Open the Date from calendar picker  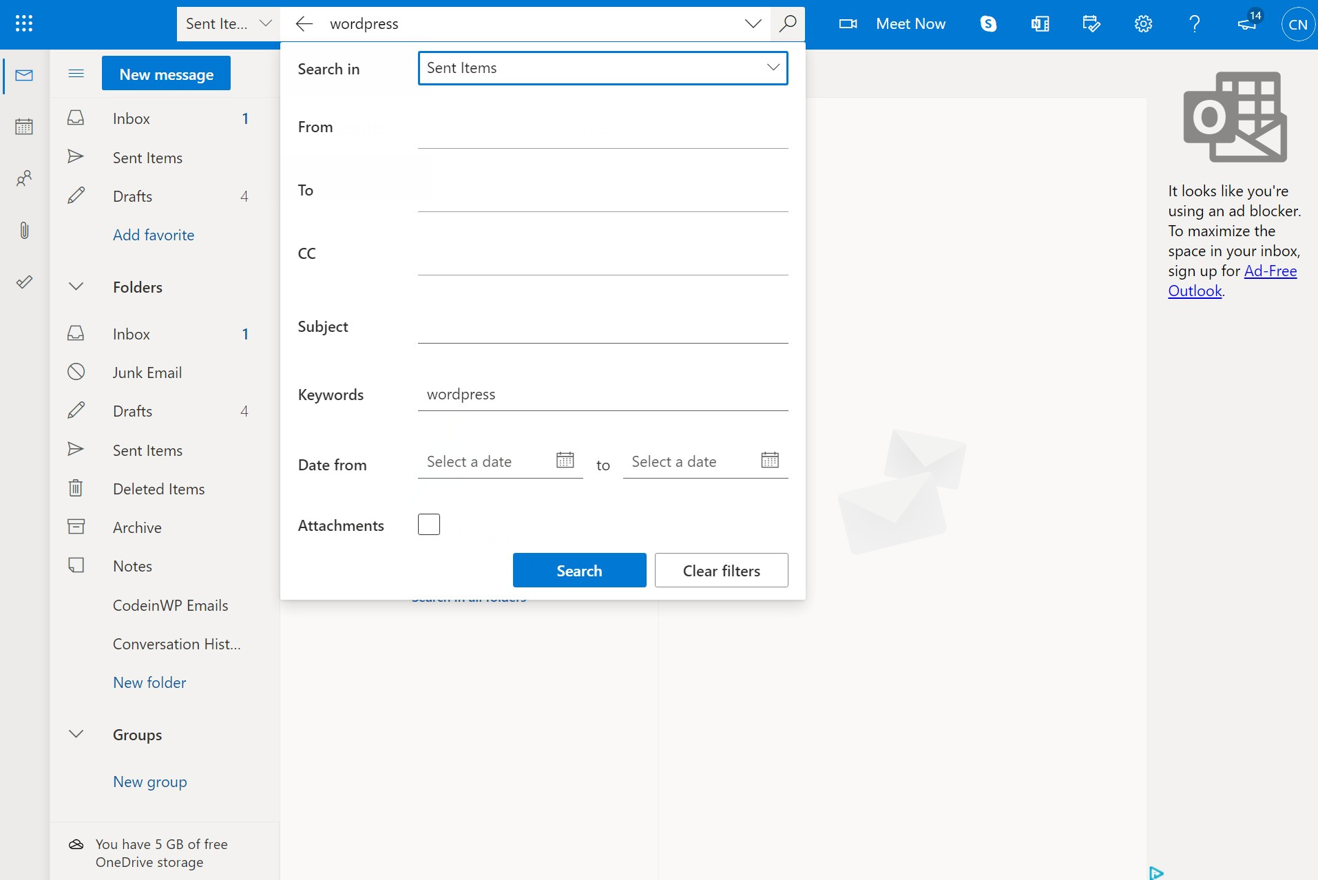(x=565, y=460)
